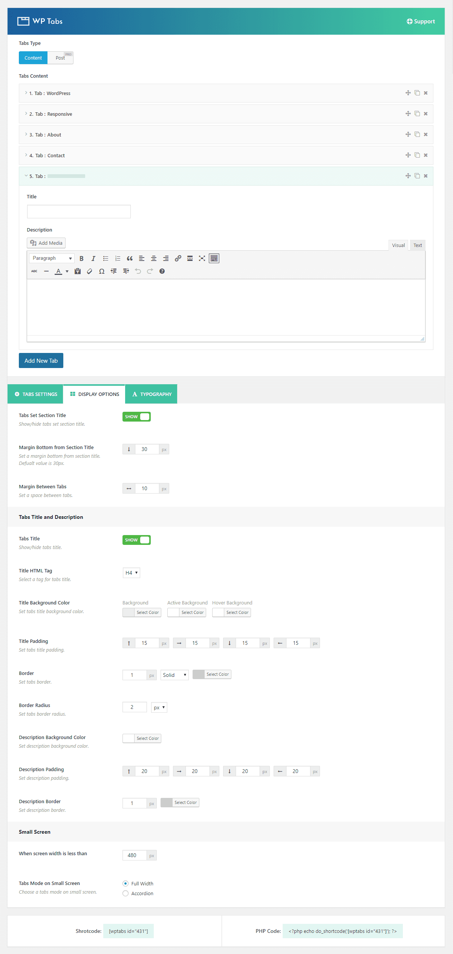Screen dimensions: 453x954
Task: Switch editor to Visual mode
Action: click(x=398, y=245)
